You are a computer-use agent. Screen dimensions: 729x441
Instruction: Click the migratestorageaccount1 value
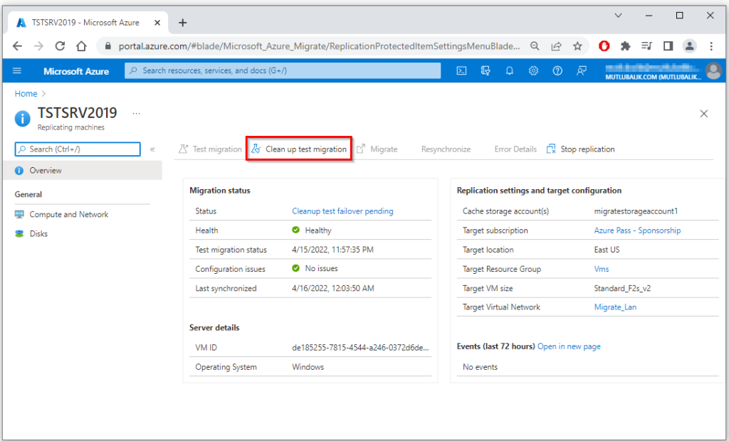pyautogui.click(x=636, y=211)
